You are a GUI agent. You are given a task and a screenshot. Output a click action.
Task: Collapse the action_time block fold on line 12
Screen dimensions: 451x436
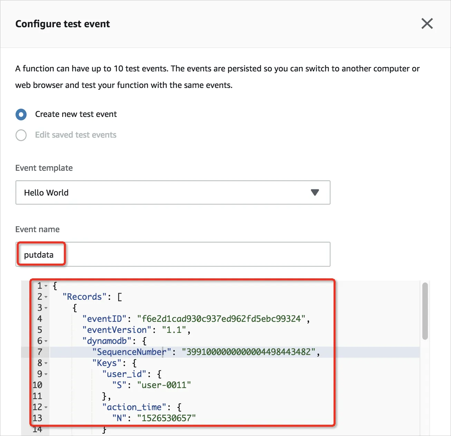tap(46, 407)
